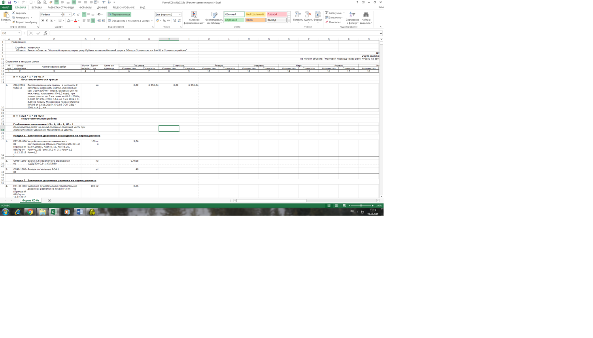Toggle align text left
Image resolution: width=593 pixels, height=338 pixels.
tap(84, 21)
